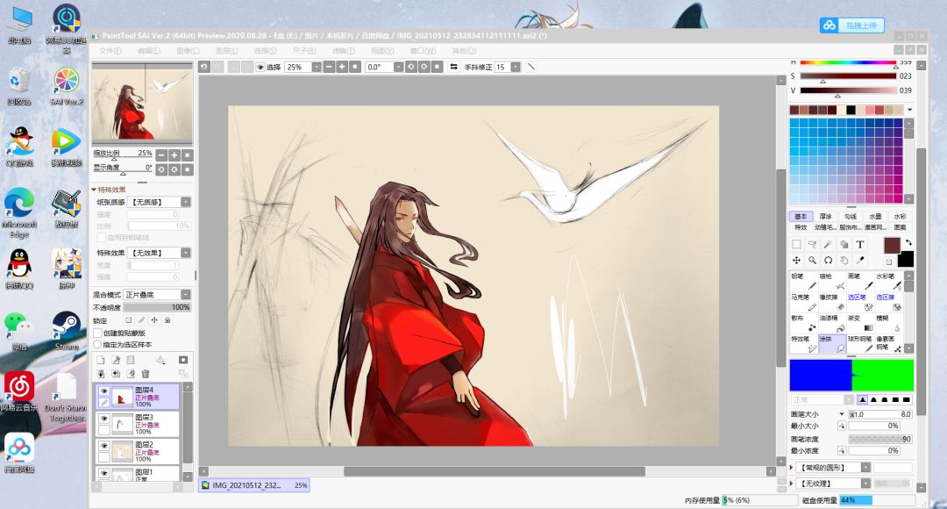Viewport: 947px width, 509px height.
Task: Adjust the 不透明度 opacity slider
Action: click(x=157, y=307)
